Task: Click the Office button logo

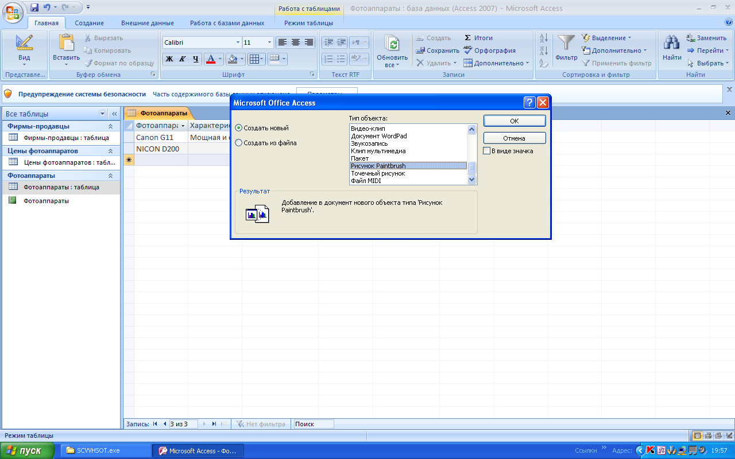Action: pos(13,11)
